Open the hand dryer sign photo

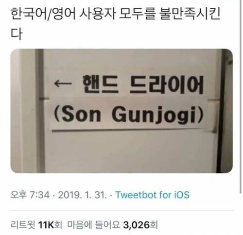[121, 111]
